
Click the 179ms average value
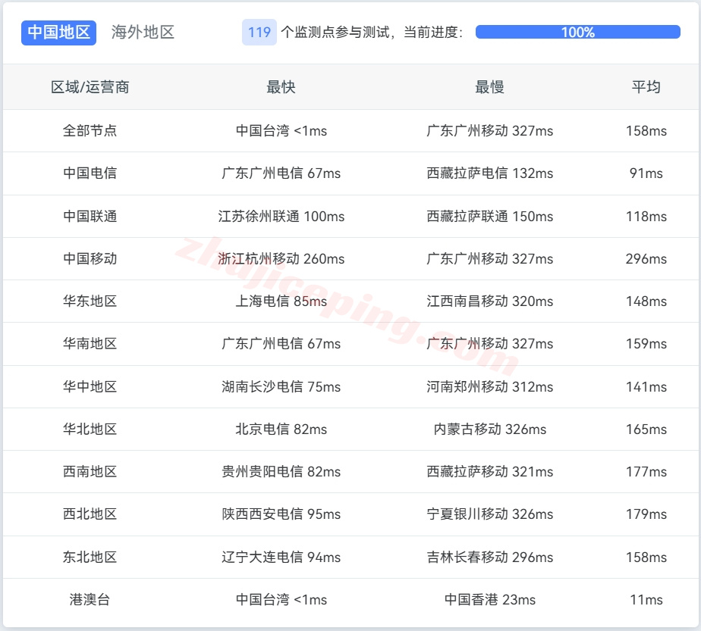point(646,514)
